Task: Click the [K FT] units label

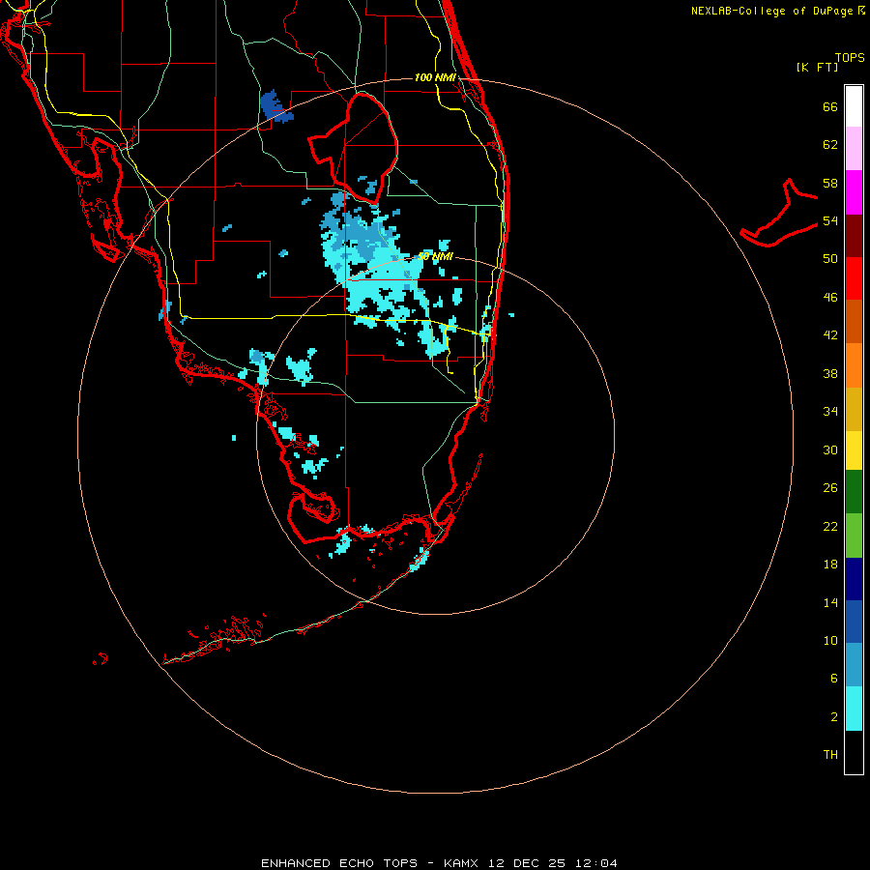Action: [817, 67]
